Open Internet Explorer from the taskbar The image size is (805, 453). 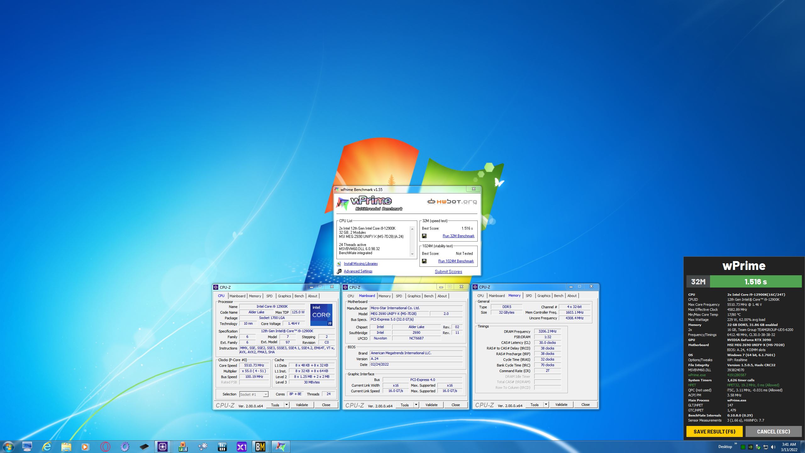[47, 447]
